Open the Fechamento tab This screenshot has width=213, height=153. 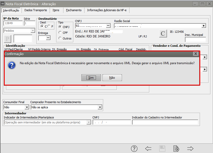[74, 10]
